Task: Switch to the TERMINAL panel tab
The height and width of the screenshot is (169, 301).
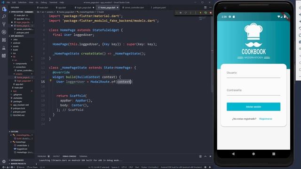Action: (83, 156)
